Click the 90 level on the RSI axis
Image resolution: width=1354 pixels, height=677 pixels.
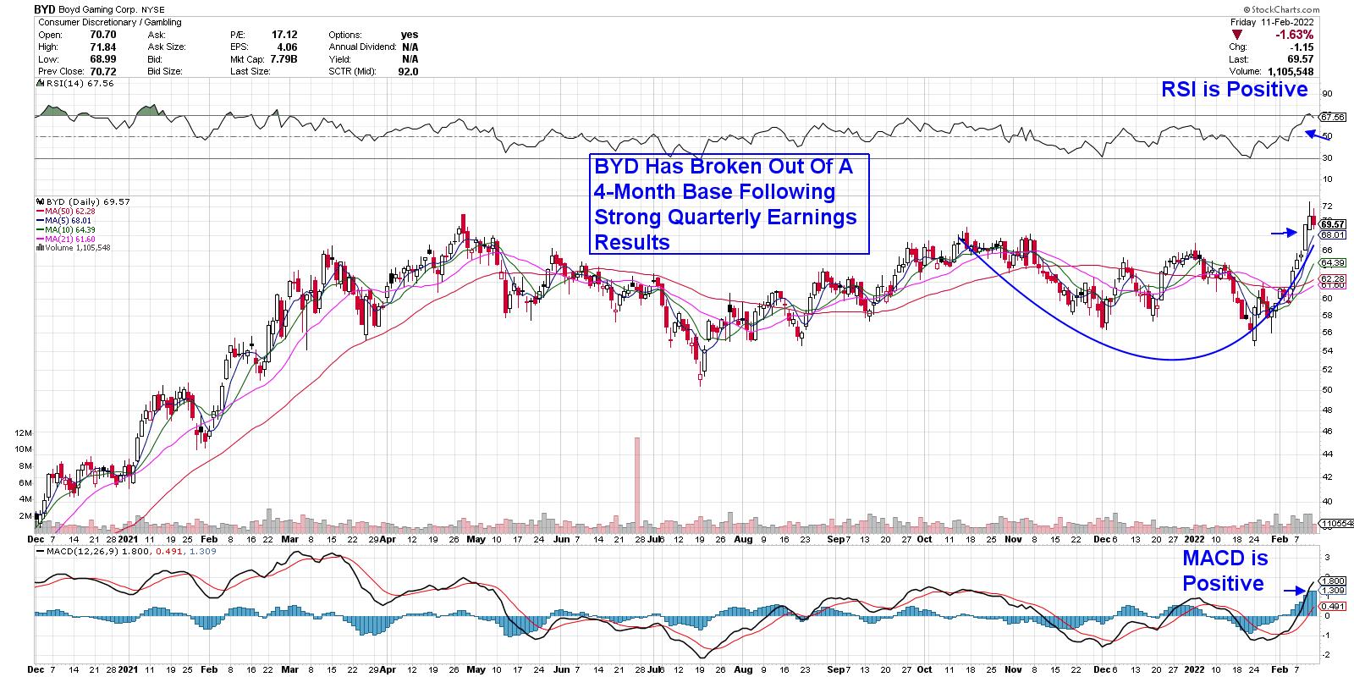[1327, 94]
